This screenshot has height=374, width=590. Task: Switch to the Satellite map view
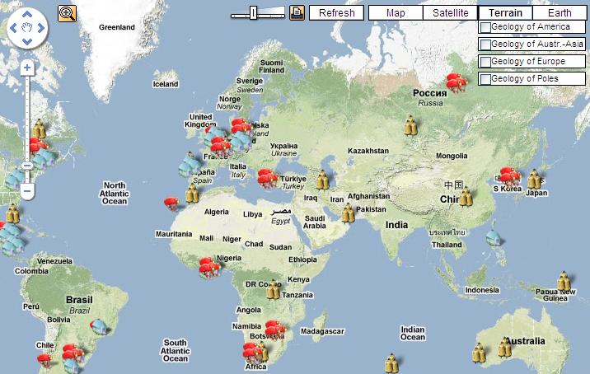450,13
